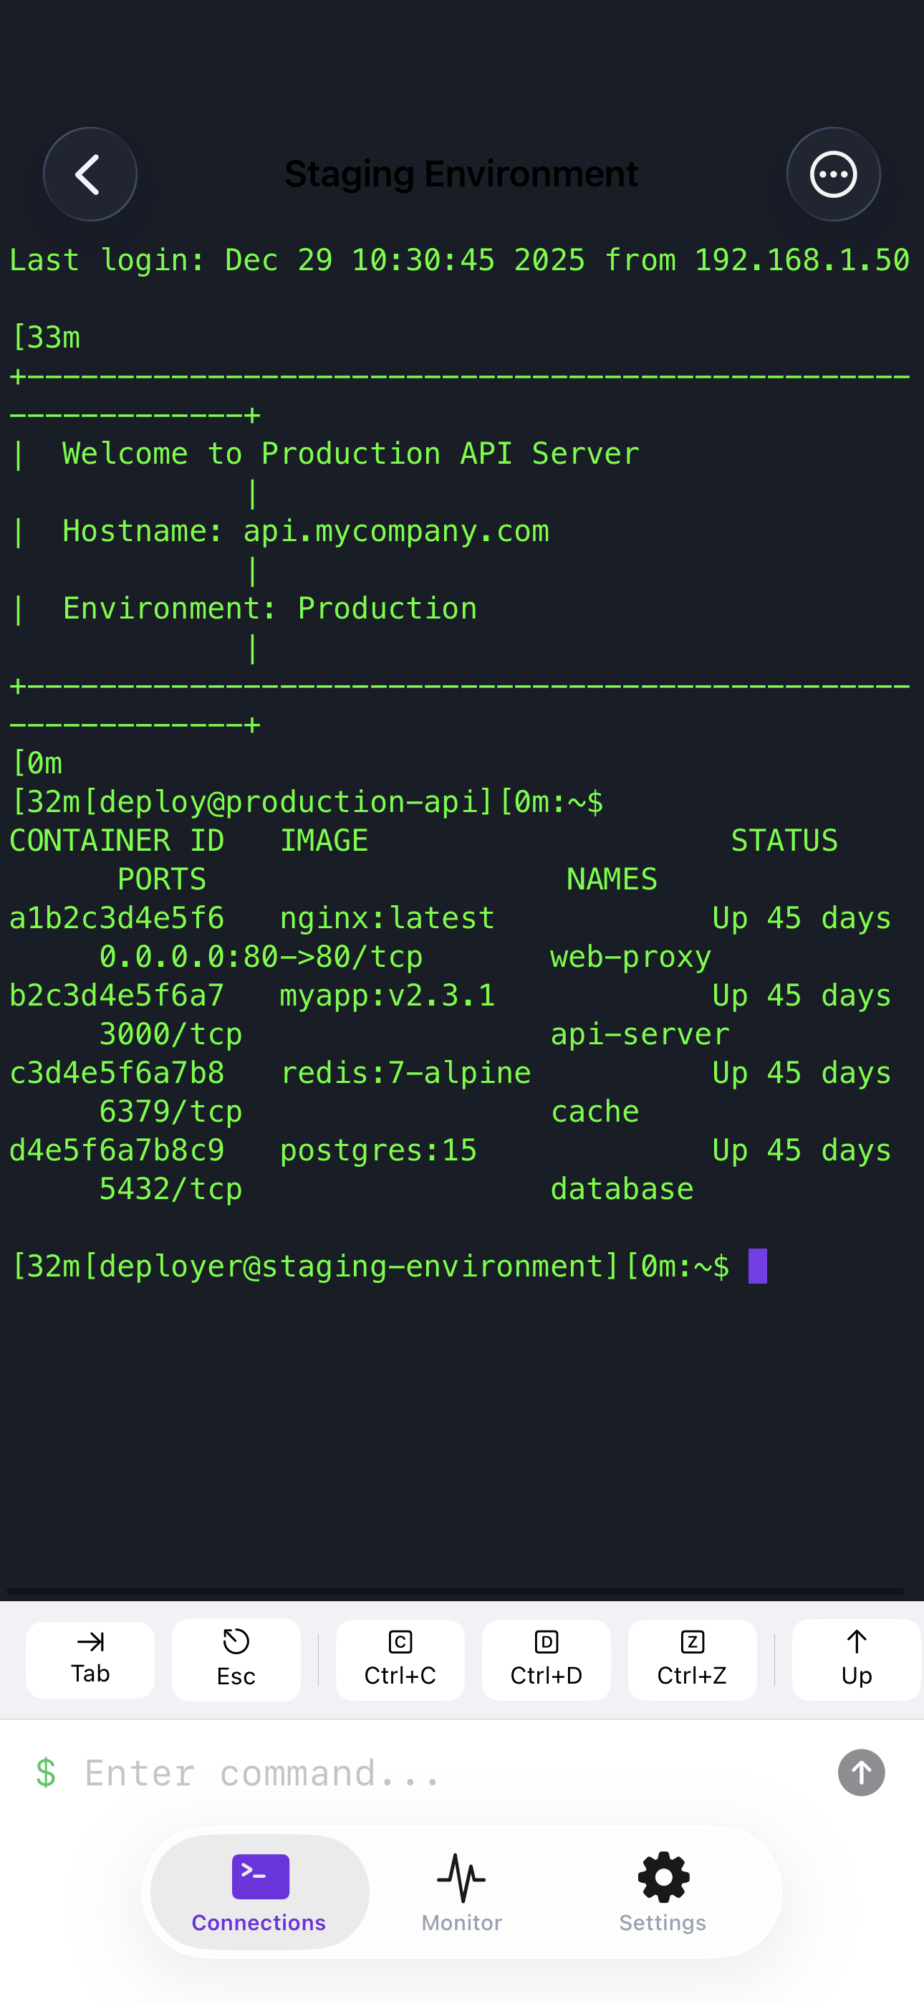Screen dimensions: 924x2004
Task: Send Ctrl+C to the terminal
Action: 400,1659
